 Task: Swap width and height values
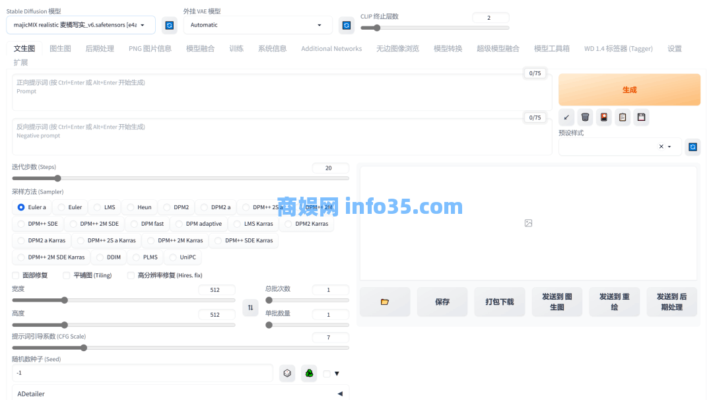coord(251,308)
